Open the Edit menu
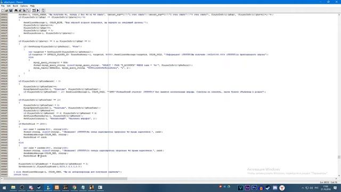 pyautogui.click(x=9, y=6)
